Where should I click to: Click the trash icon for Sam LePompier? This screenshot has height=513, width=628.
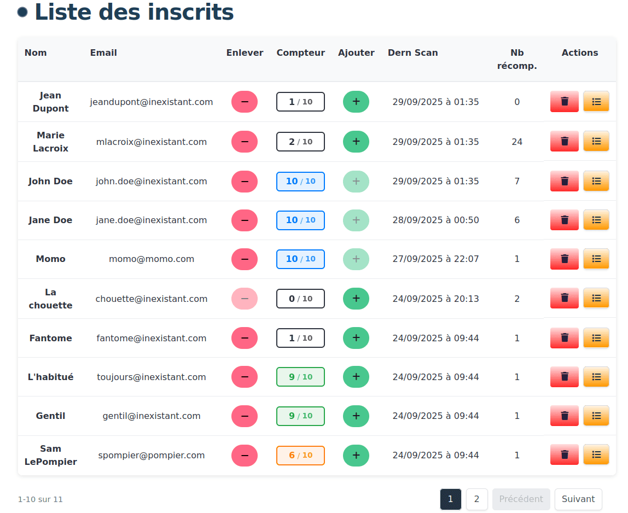(x=564, y=454)
